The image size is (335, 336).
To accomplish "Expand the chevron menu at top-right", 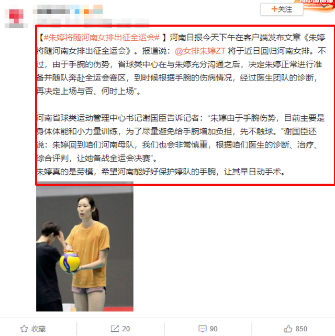I will [x=324, y=6].
